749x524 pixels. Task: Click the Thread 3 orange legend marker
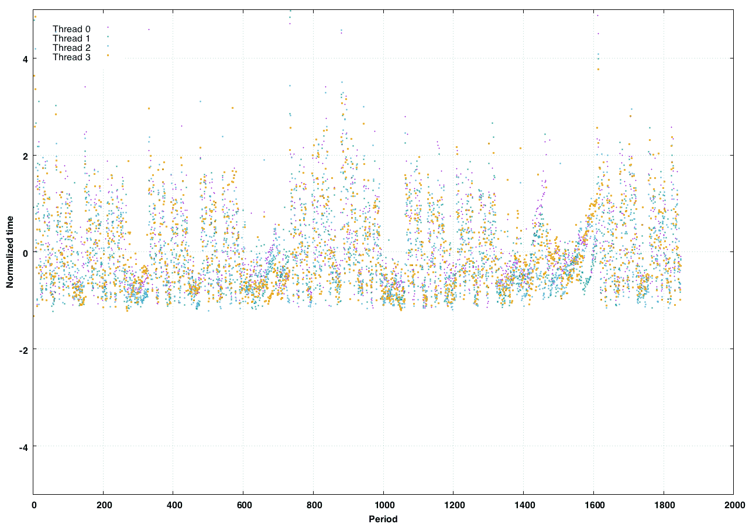click(x=108, y=56)
